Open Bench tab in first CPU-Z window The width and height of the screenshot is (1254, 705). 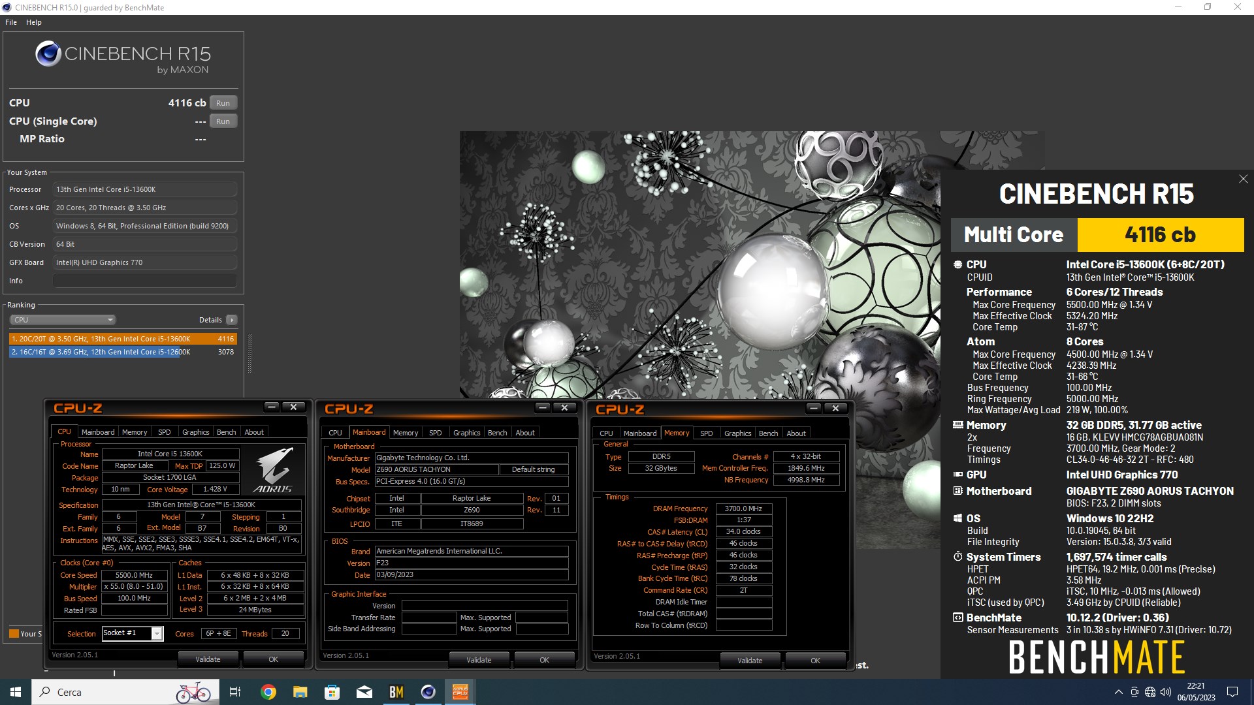(226, 432)
